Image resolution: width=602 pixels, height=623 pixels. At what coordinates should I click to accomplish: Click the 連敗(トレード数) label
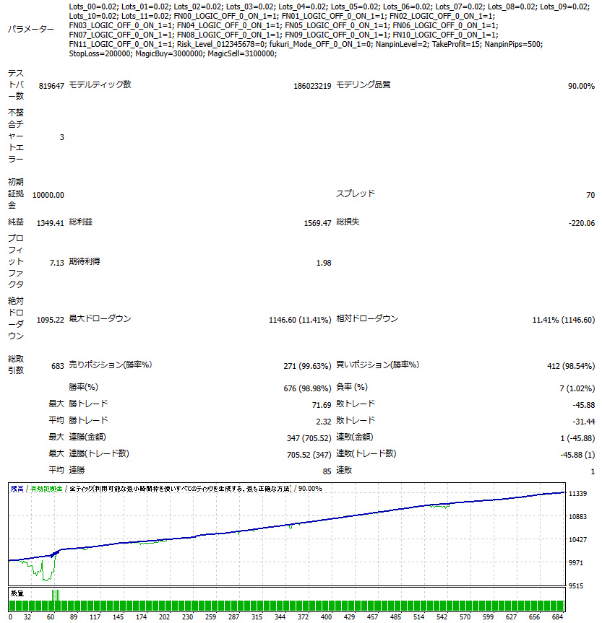(366, 454)
